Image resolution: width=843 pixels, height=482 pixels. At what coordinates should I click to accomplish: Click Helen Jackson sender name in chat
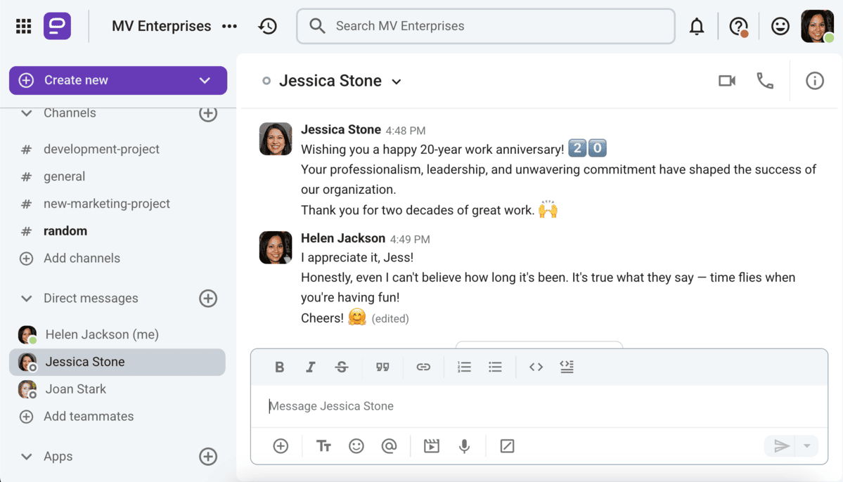343,238
